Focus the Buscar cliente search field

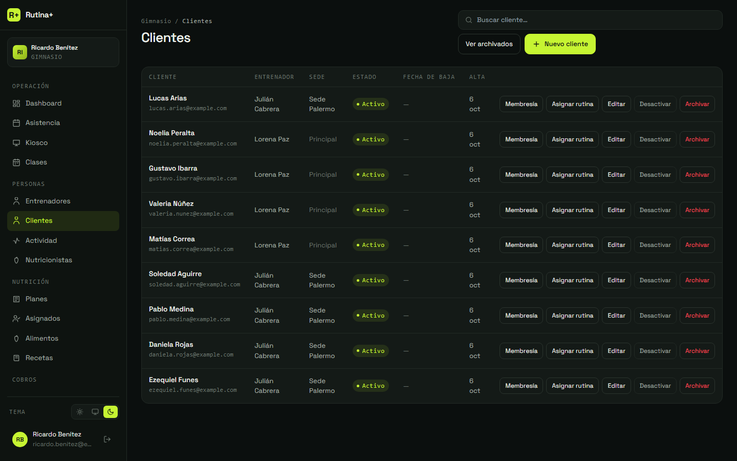[x=590, y=20]
